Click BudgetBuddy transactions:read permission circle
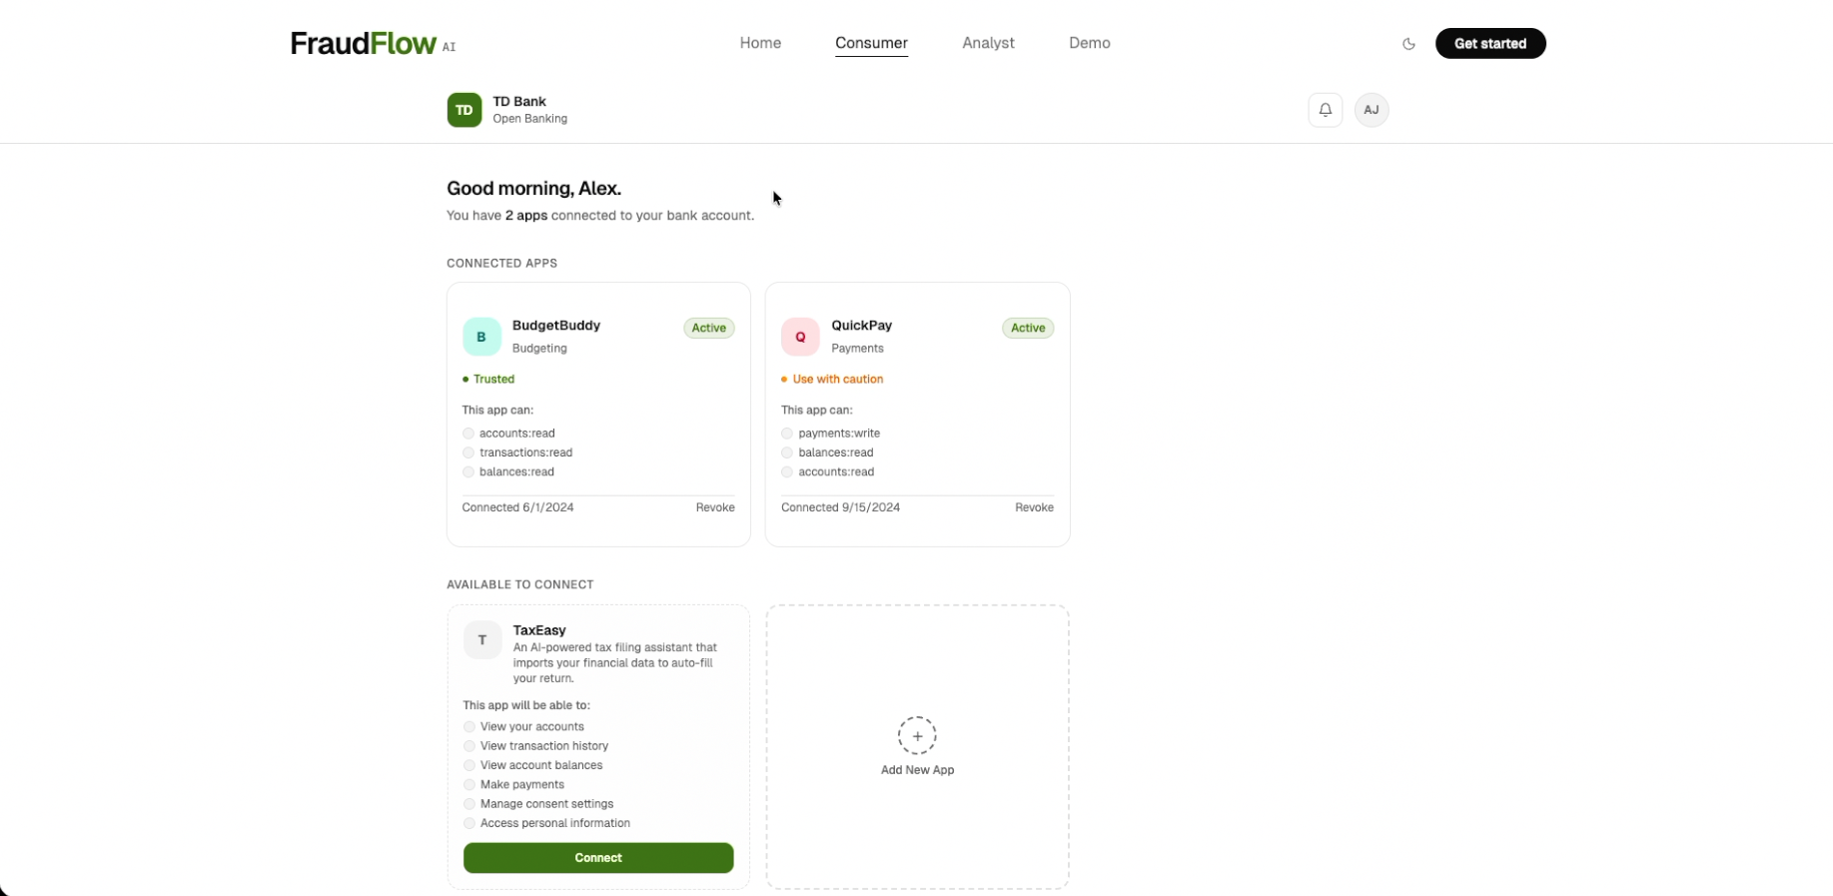 [x=468, y=452]
